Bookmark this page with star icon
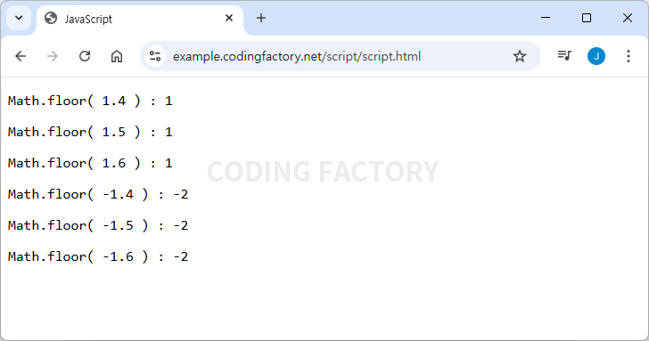 (x=520, y=56)
